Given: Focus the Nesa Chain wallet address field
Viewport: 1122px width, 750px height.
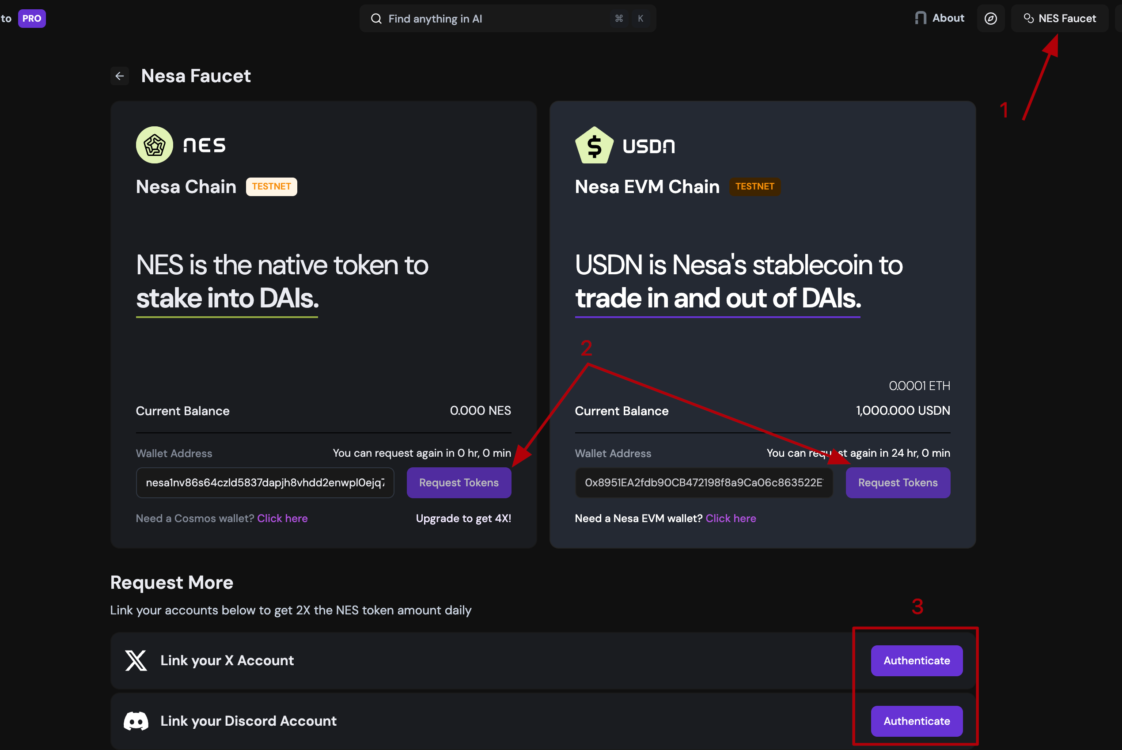Looking at the screenshot, I should point(265,483).
